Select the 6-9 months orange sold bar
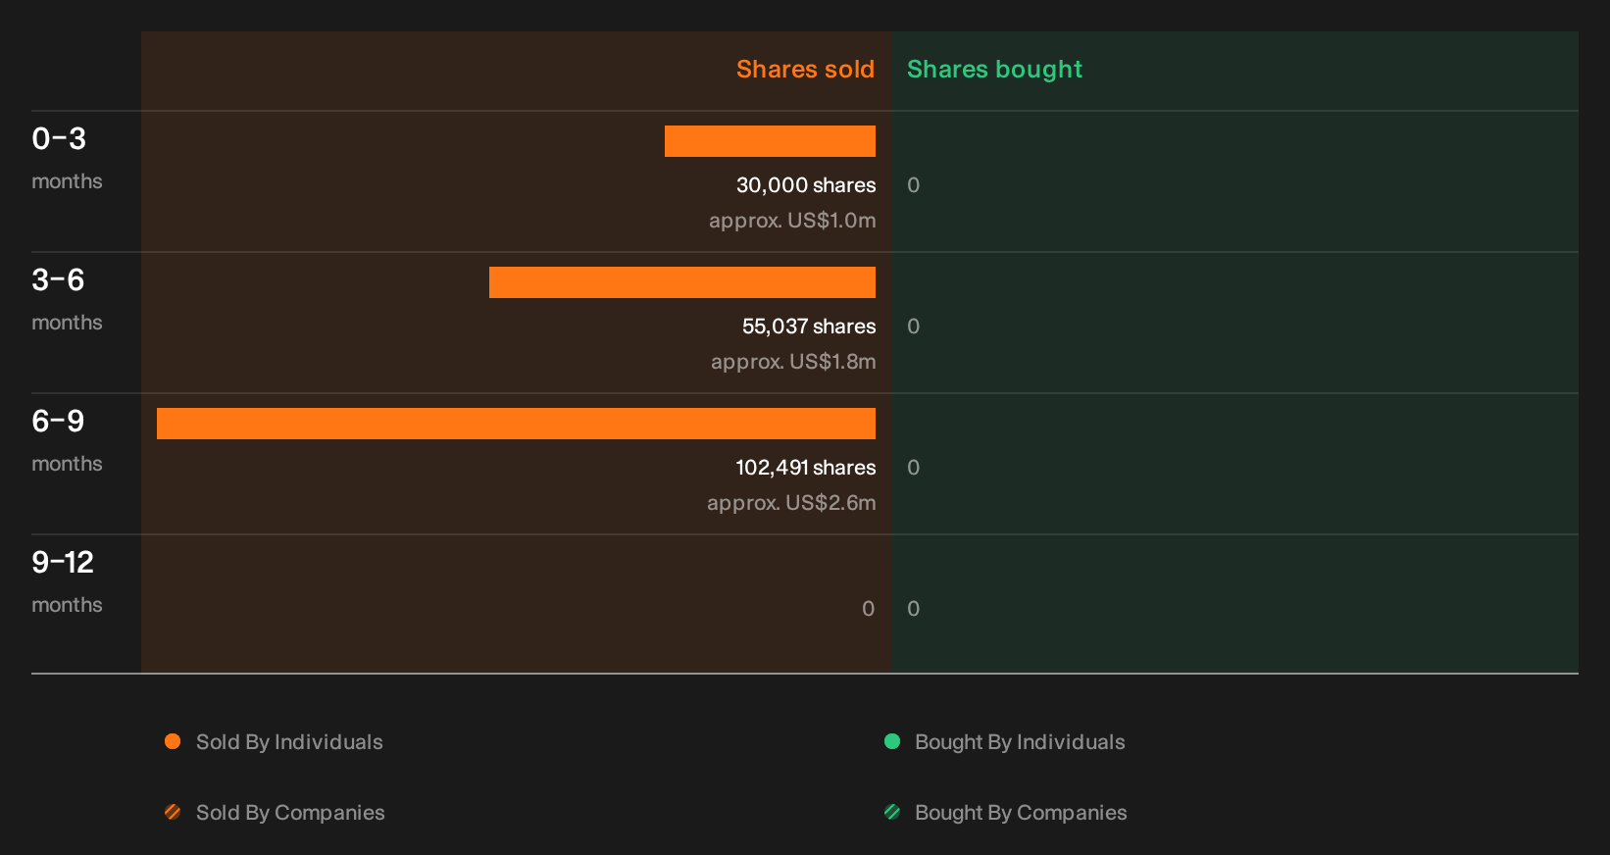The image size is (1610, 855). (516, 424)
